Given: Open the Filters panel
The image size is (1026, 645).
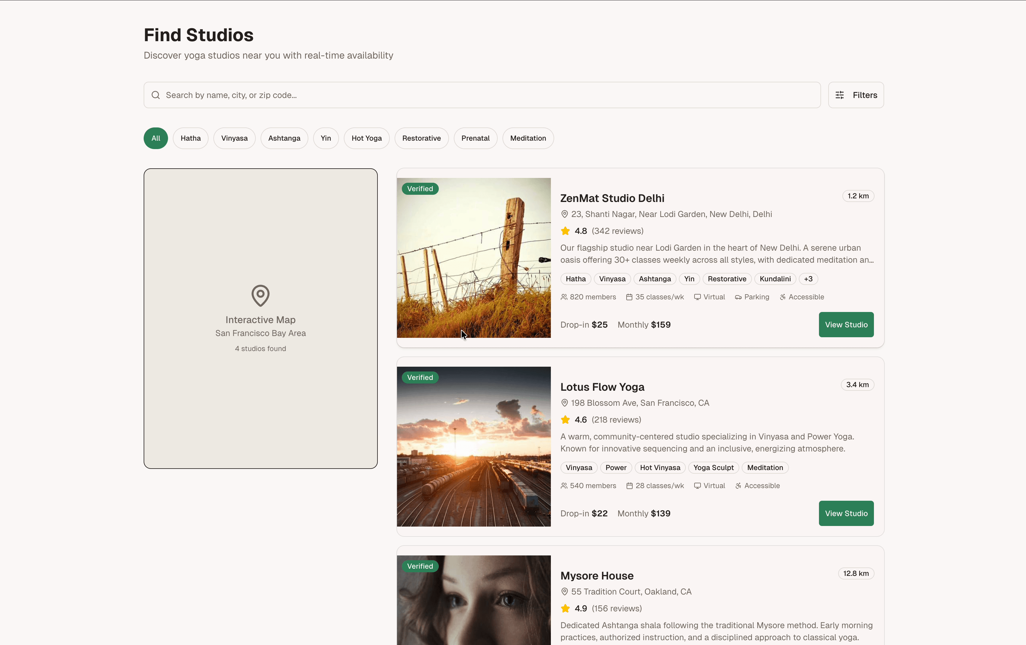Looking at the screenshot, I should click(x=856, y=95).
